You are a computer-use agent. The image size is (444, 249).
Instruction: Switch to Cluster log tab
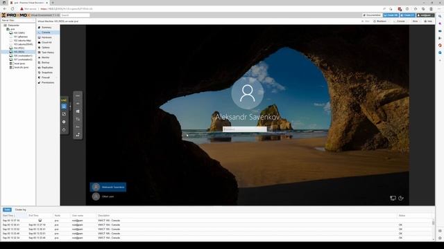point(20,210)
